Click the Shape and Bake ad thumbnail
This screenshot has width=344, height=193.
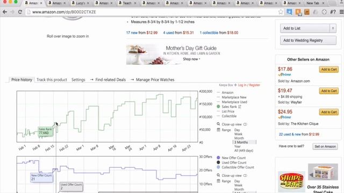click(291, 181)
